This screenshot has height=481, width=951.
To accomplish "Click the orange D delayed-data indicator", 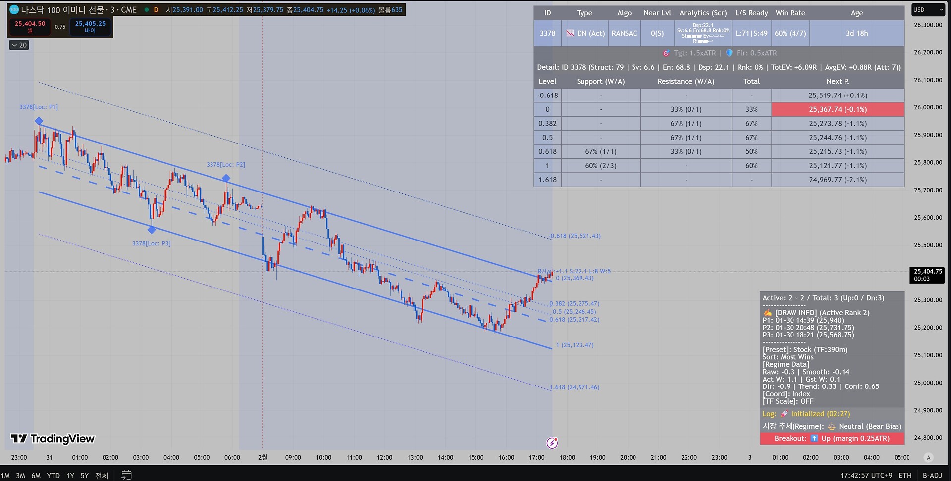I will [x=156, y=10].
